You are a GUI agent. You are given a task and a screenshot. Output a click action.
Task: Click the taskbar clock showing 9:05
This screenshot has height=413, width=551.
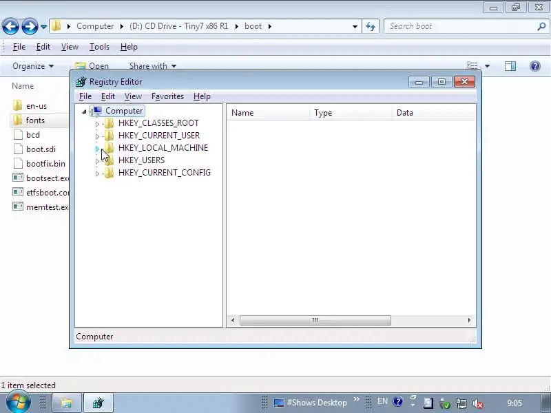(514, 403)
